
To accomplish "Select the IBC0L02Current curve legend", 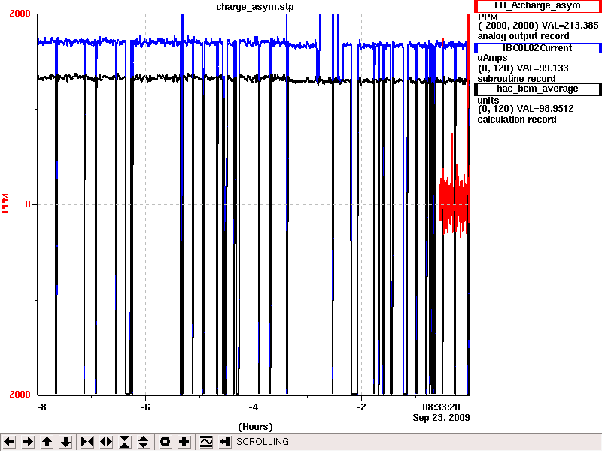I will pyautogui.click(x=537, y=48).
